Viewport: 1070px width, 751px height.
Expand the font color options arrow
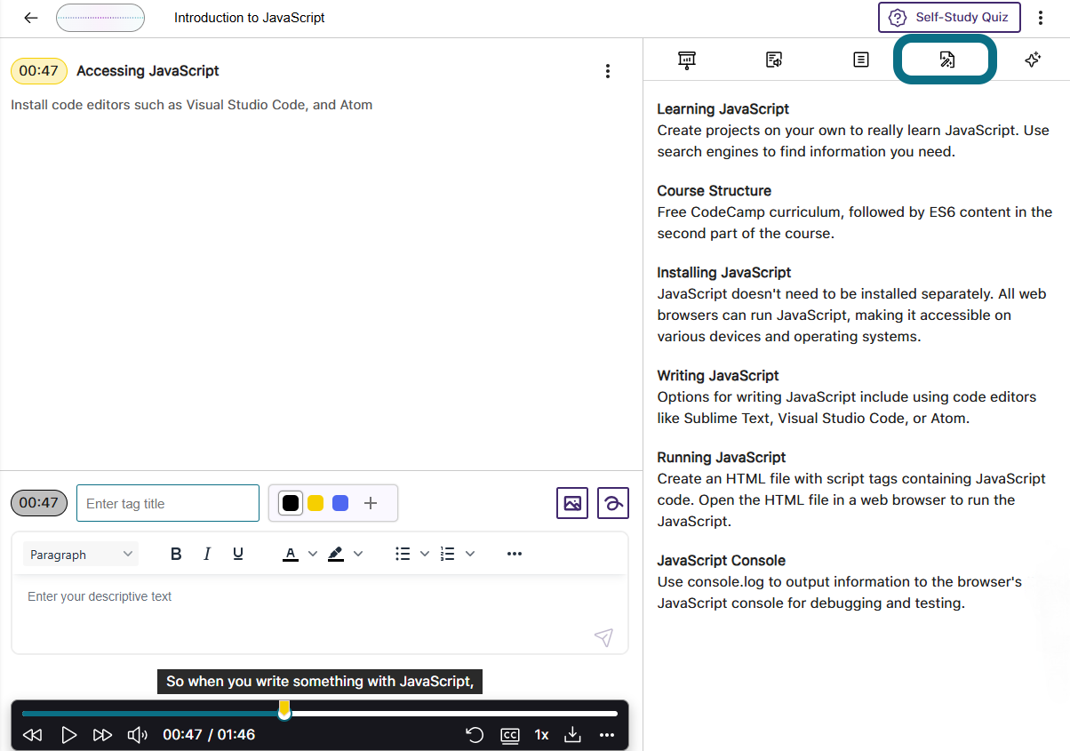313,554
